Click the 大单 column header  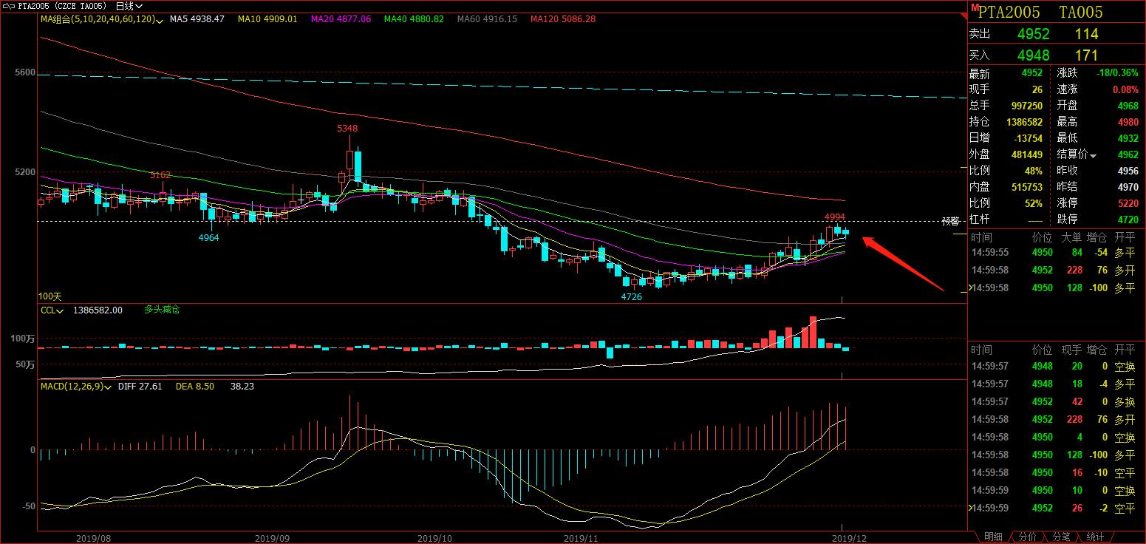point(1071,237)
